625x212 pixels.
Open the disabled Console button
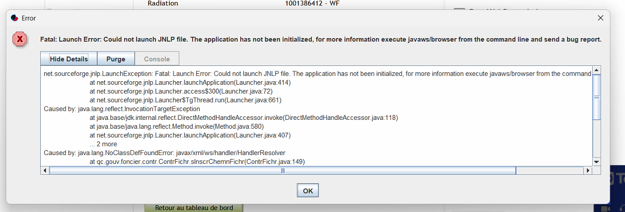tap(157, 59)
